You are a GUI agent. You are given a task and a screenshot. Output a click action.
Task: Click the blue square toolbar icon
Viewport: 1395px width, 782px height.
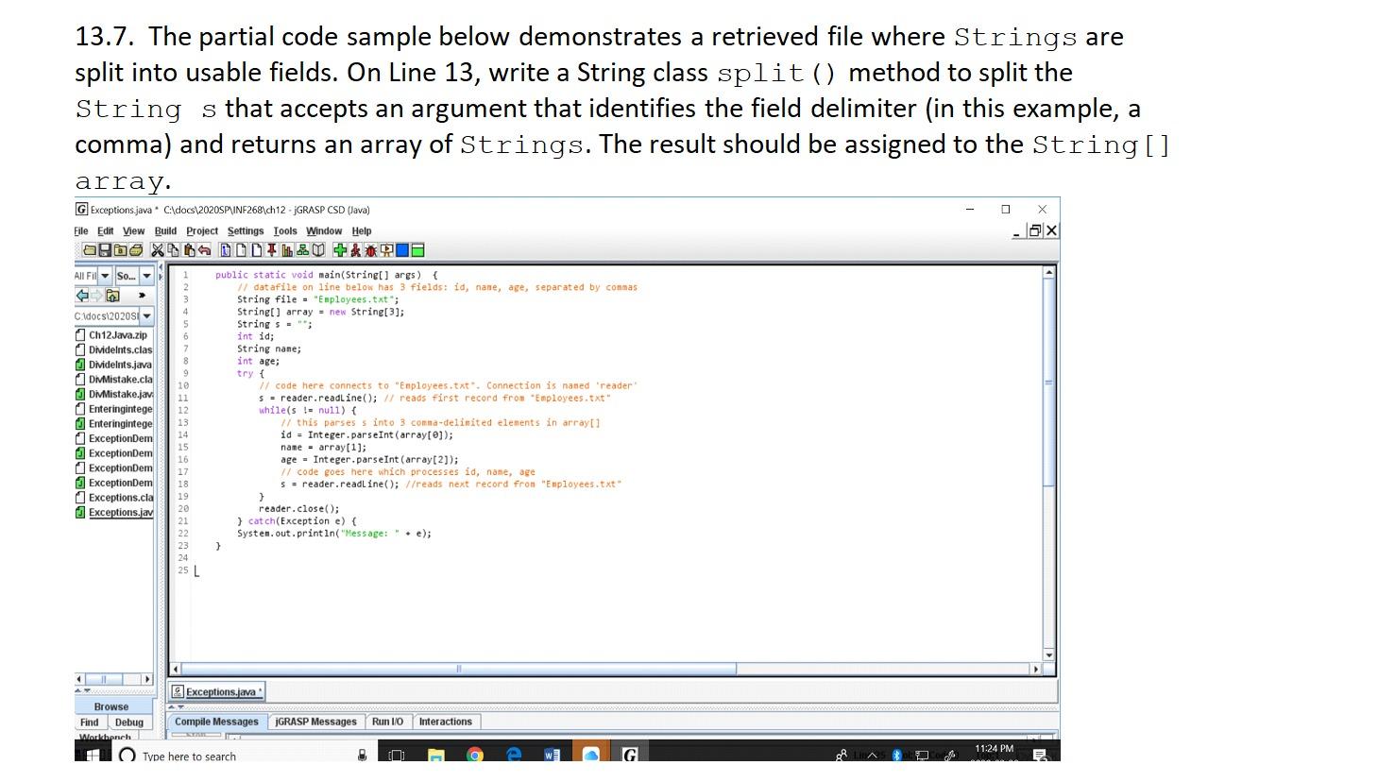point(402,250)
